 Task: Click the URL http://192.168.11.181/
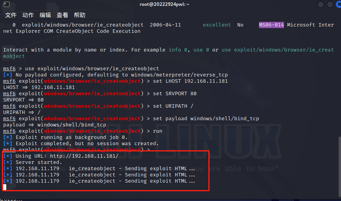84,156
